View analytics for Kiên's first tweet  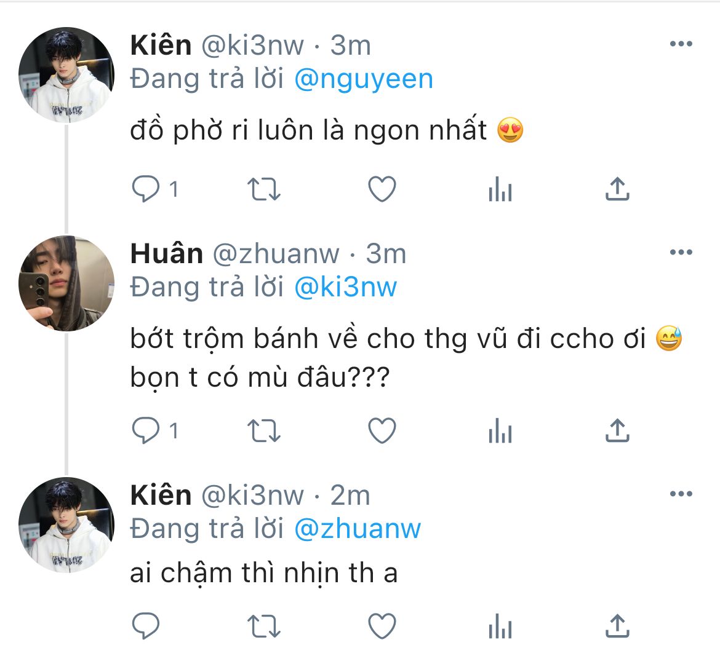pos(500,190)
